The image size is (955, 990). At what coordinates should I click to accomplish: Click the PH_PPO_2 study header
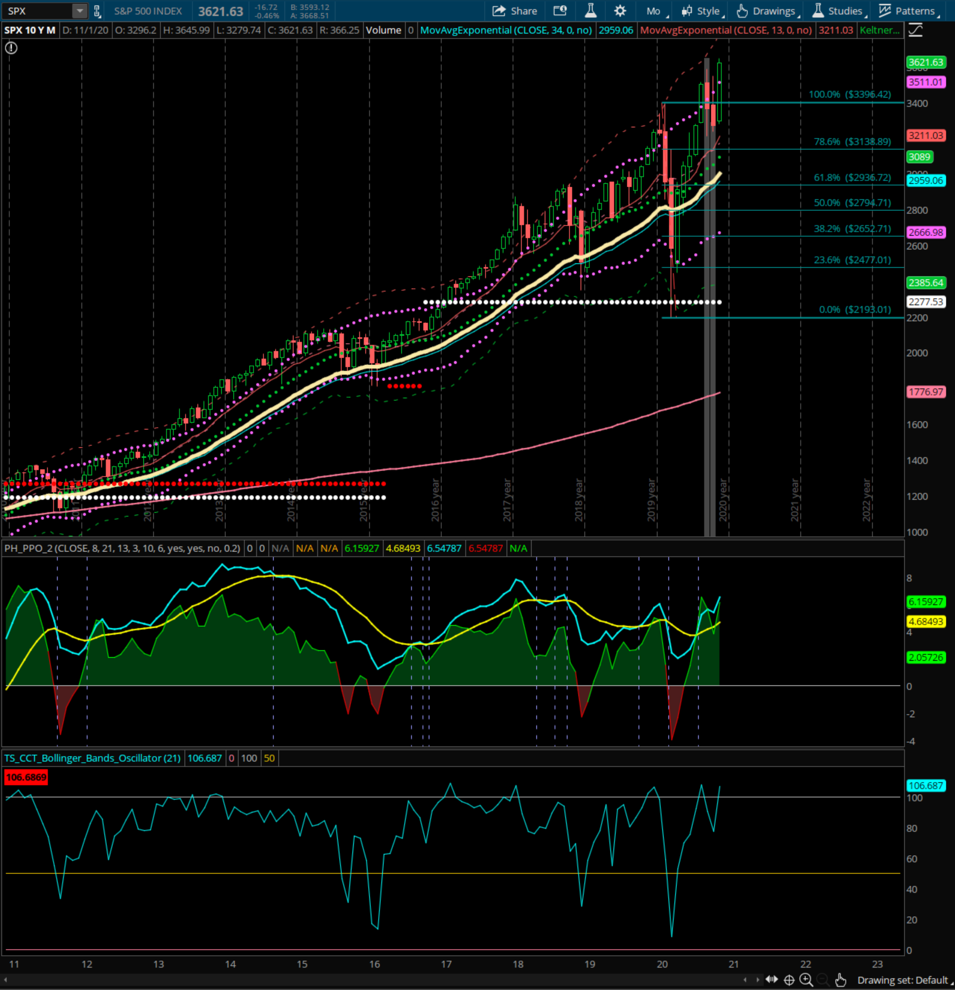122,548
